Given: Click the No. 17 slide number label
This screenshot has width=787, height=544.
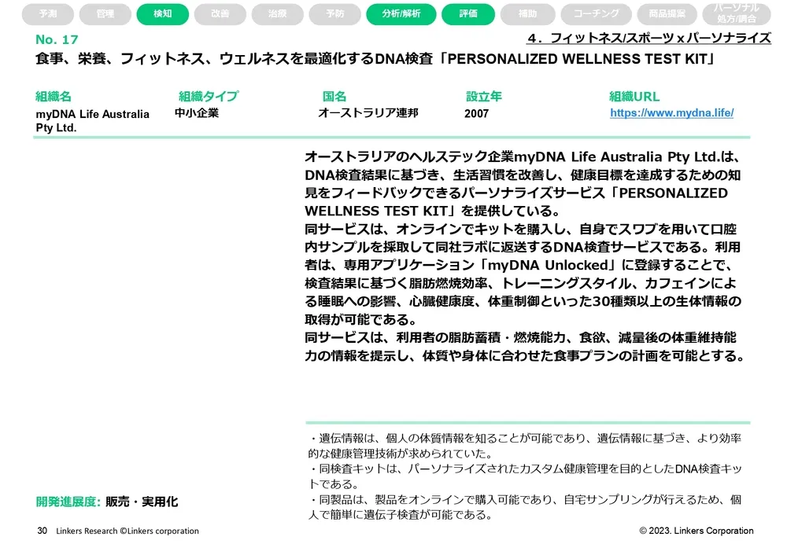Looking at the screenshot, I should (57, 40).
